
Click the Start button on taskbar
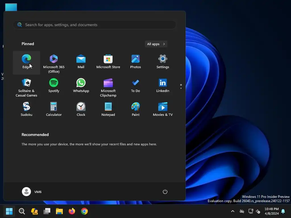(9, 211)
